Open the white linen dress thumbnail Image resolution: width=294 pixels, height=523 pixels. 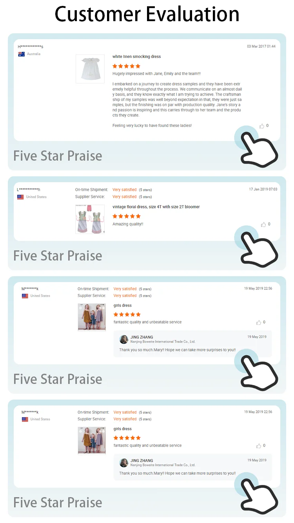[x=90, y=69]
